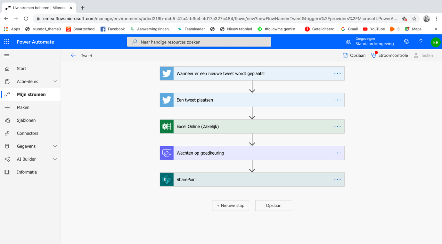Screen dimensions: 442x244
Task: Click the Start home icon in sidebar
Action: [x=7, y=69]
